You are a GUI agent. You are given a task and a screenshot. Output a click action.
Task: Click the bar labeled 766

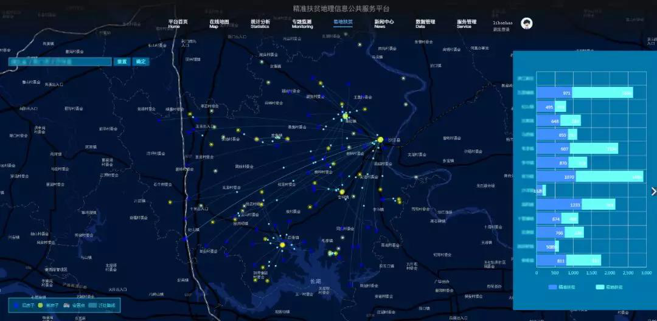tap(551, 232)
